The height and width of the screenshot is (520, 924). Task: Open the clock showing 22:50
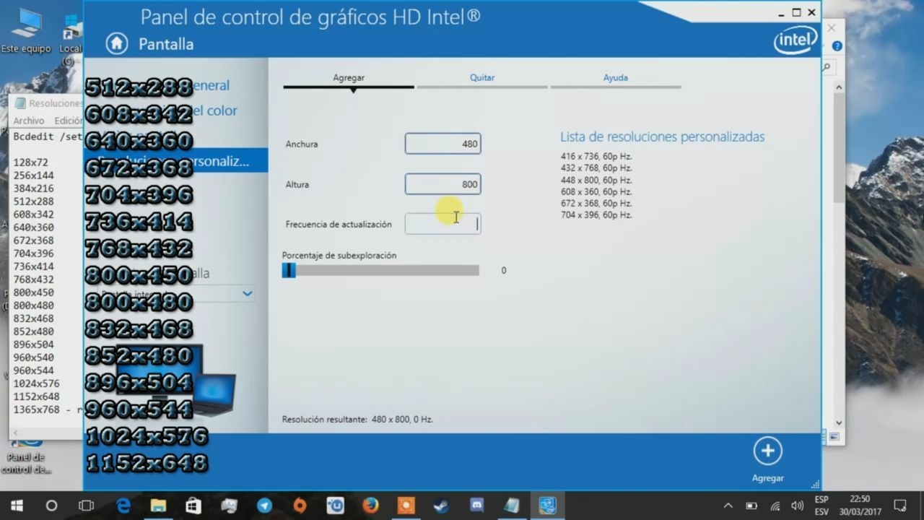pos(860,499)
